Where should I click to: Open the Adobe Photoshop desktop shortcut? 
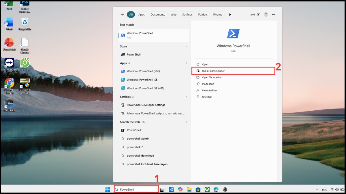coord(25,6)
